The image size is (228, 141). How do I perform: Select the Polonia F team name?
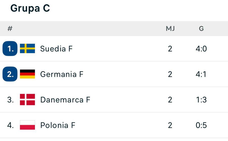[x=58, y=125]
